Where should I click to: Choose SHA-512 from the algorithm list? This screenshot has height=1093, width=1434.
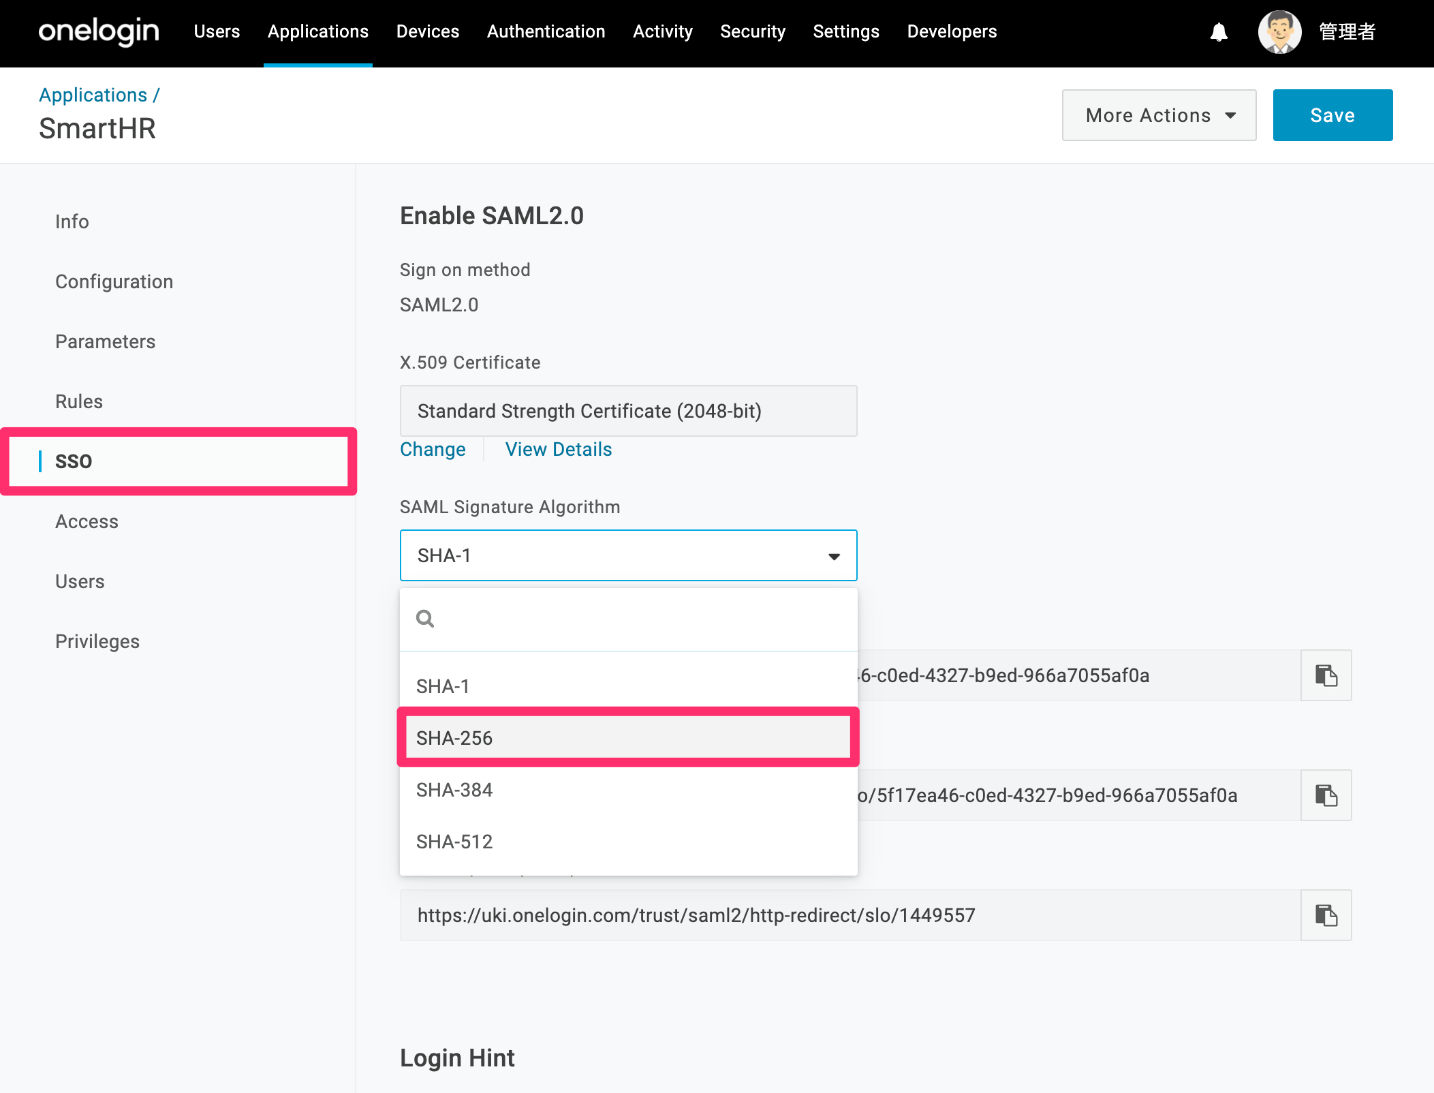tap(628, 842)
